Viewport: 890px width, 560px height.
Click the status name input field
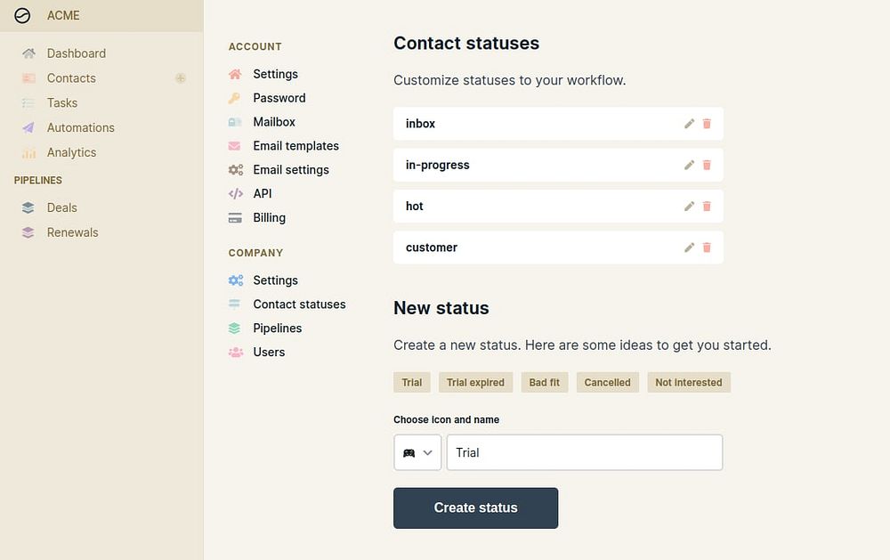coord(584,452)
